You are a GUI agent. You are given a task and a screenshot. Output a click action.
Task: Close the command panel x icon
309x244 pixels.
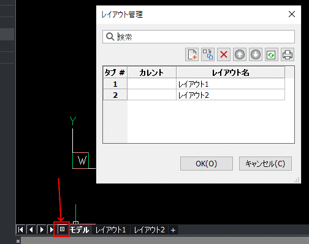click(18, 242)
